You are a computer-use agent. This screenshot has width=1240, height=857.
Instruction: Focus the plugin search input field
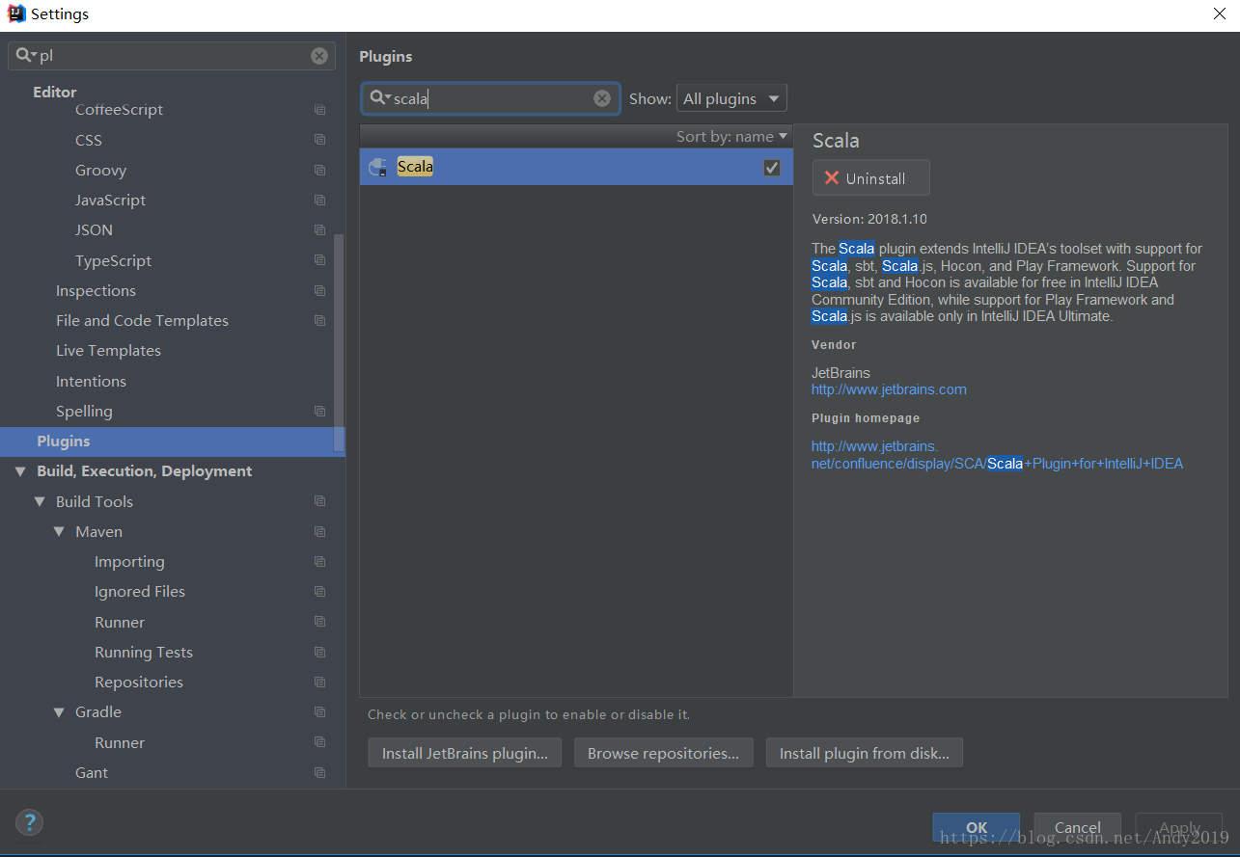coord(490,98)
